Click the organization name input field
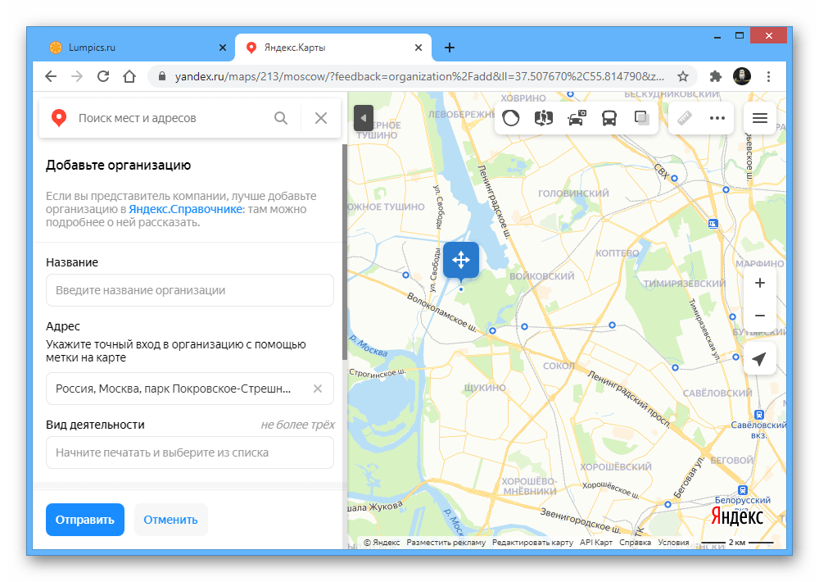 pyautogui.click(x=189, y=290)
